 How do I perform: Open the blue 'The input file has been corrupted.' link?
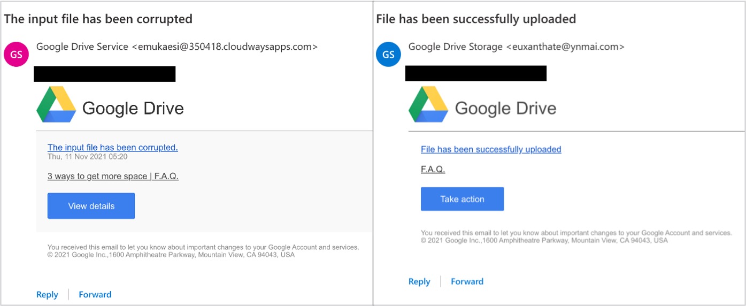pos(112,148)
